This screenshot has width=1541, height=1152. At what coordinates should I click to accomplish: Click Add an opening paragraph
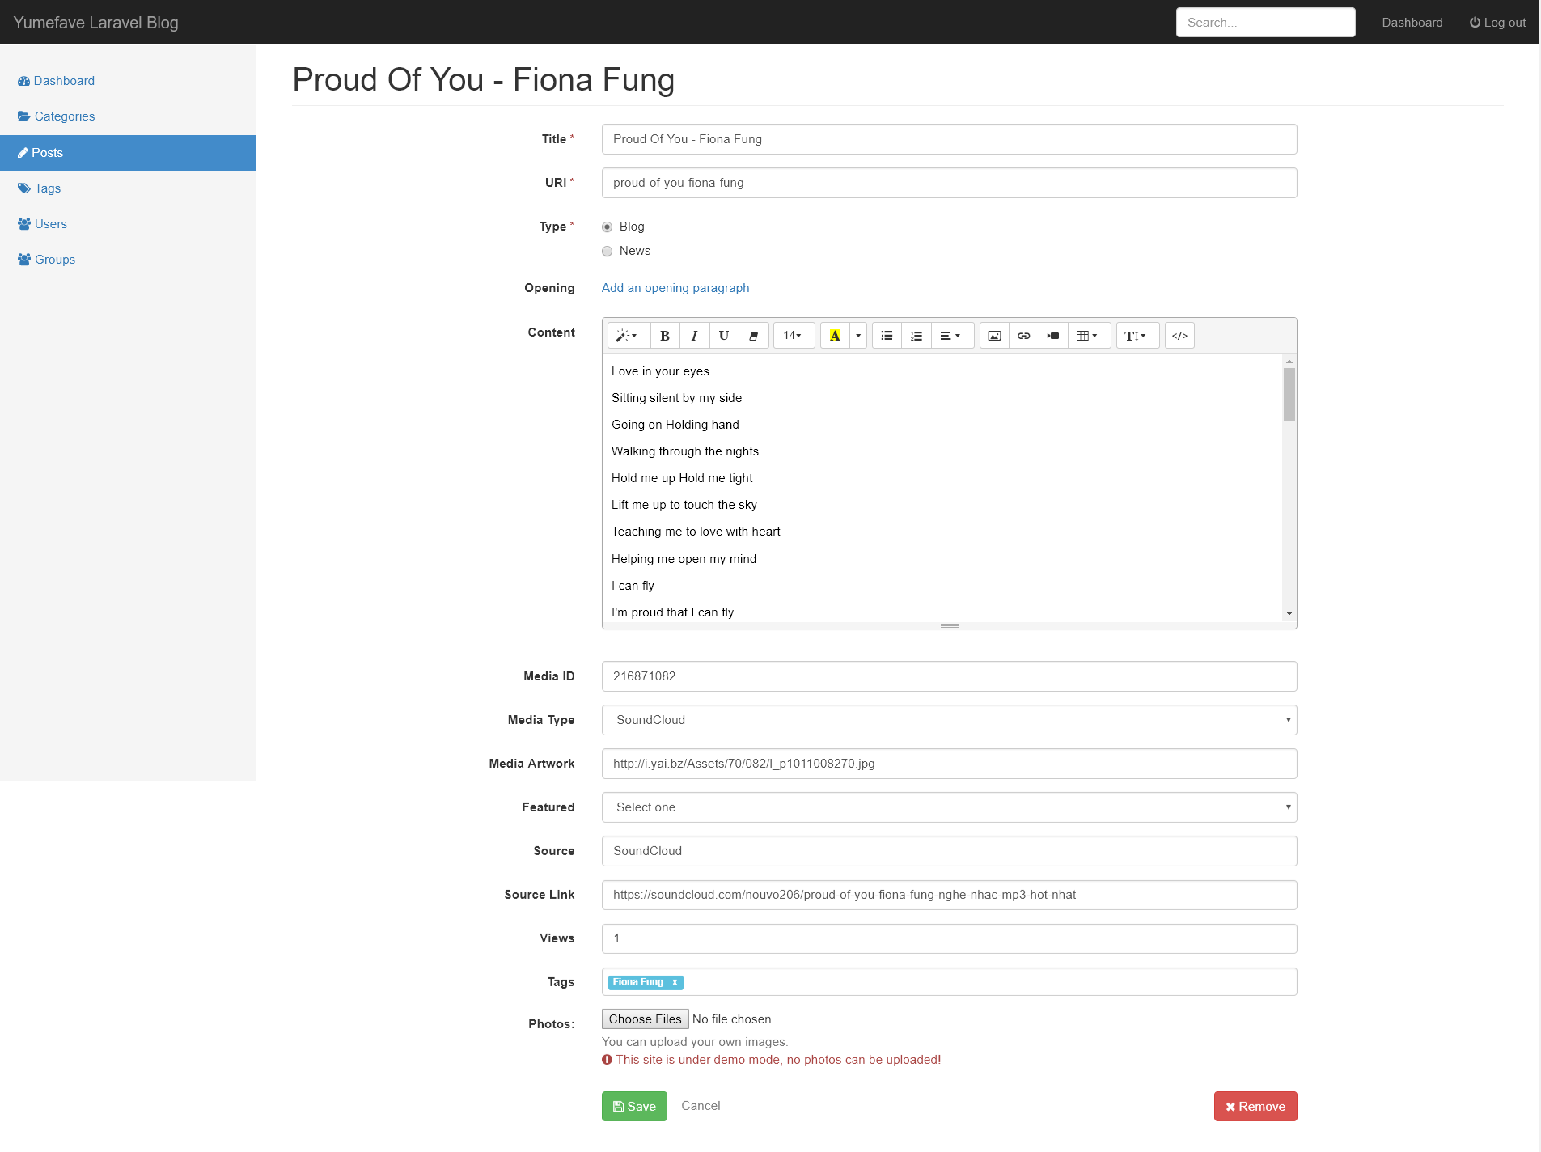(x=675, y=287)
